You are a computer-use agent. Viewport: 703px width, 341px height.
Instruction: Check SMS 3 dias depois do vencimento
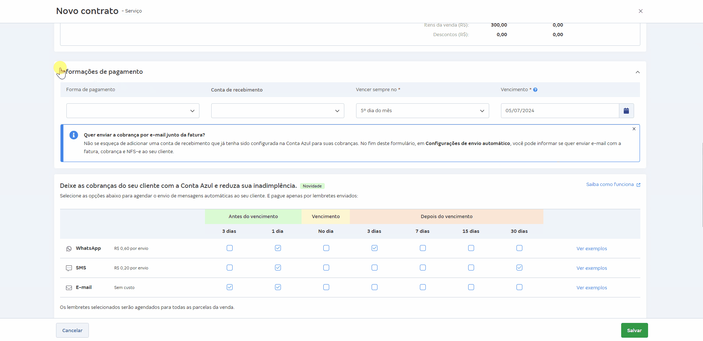click(375, 268)
